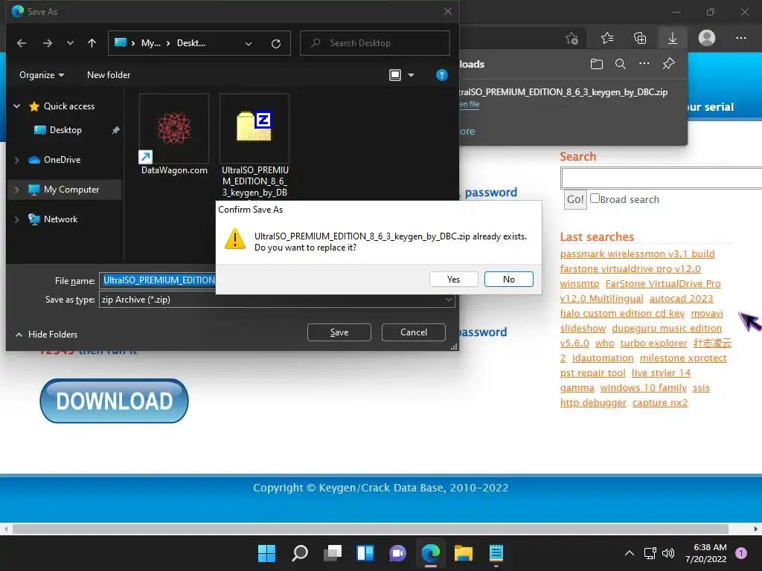Select Network in navigation pane
Screen dimensions: 762x571
60,219
